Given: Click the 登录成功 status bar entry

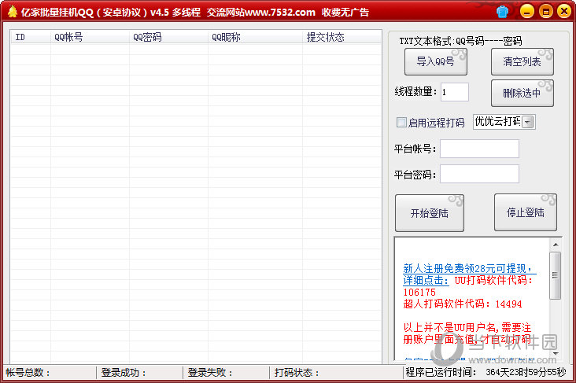Looking at the screenshot, I should point(124,373).
